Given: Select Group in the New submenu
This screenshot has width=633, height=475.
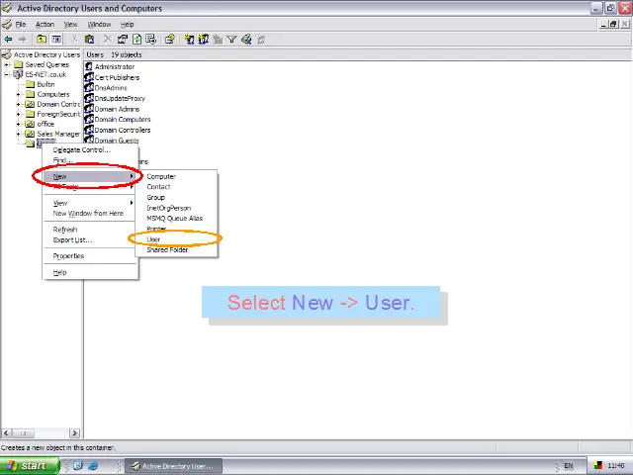Looking at the screenshot, I should [x=176, y=198].
